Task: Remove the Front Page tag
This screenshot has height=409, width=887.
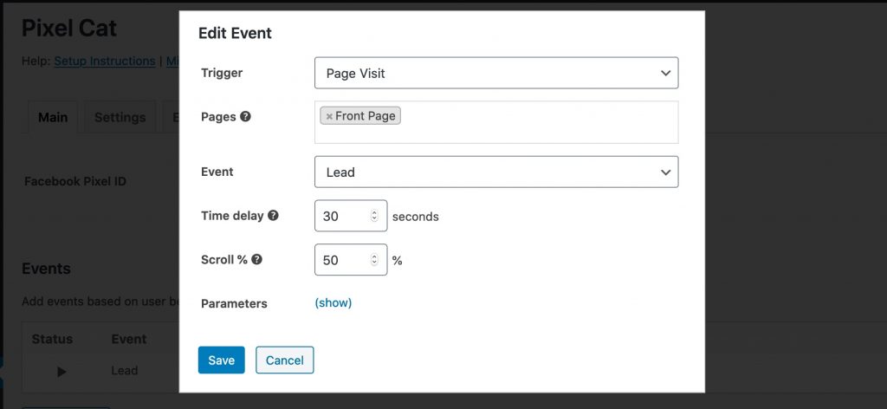Action: tap(329, 116)
